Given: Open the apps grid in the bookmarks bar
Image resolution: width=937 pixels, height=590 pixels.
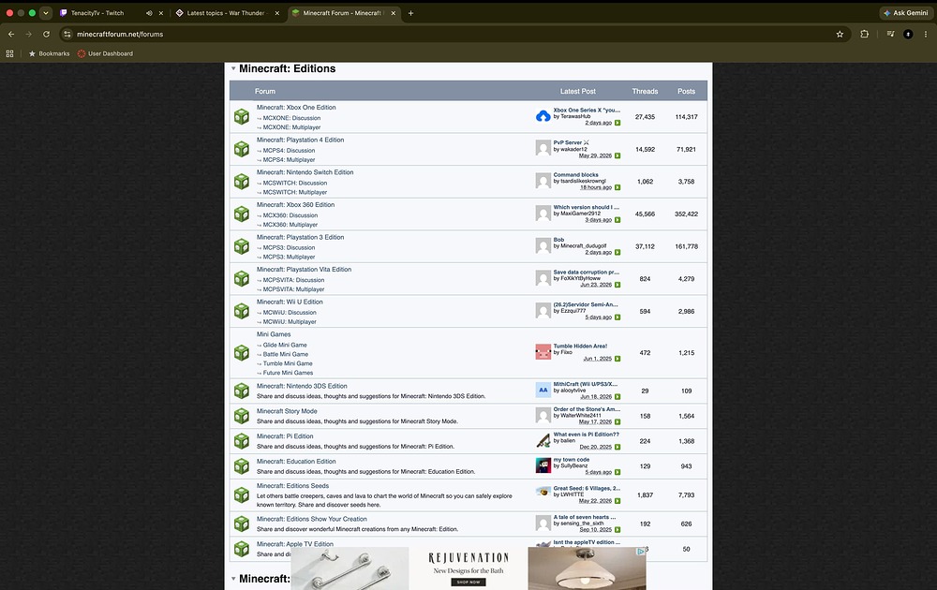Looking at the screenshot, I should [9, 53].
